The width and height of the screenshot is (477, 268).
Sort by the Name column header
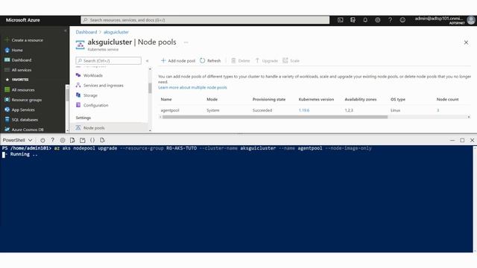pyautogui.click(x=166, y=99)
